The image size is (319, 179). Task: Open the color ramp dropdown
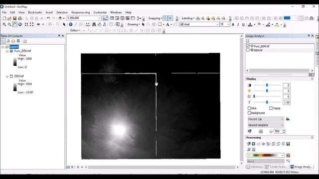tap(283, 155)
